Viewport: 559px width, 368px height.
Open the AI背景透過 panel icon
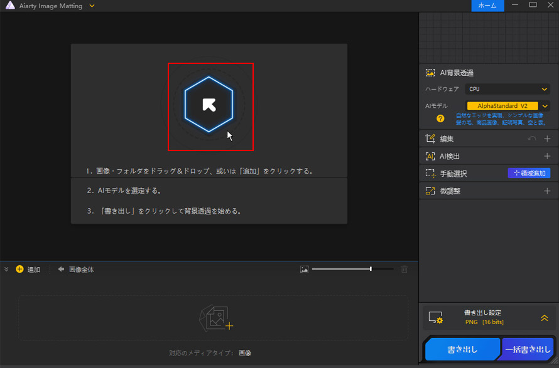430,72
